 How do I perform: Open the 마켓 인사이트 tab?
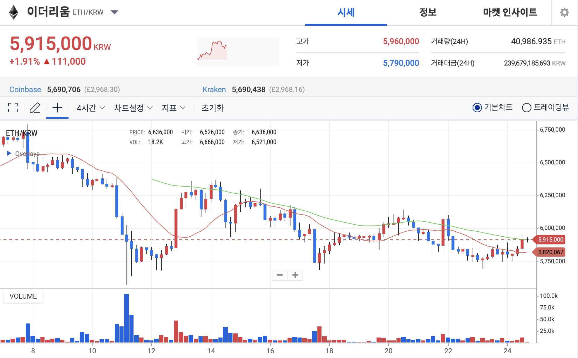pyautogui.click(x=510, y=12)
